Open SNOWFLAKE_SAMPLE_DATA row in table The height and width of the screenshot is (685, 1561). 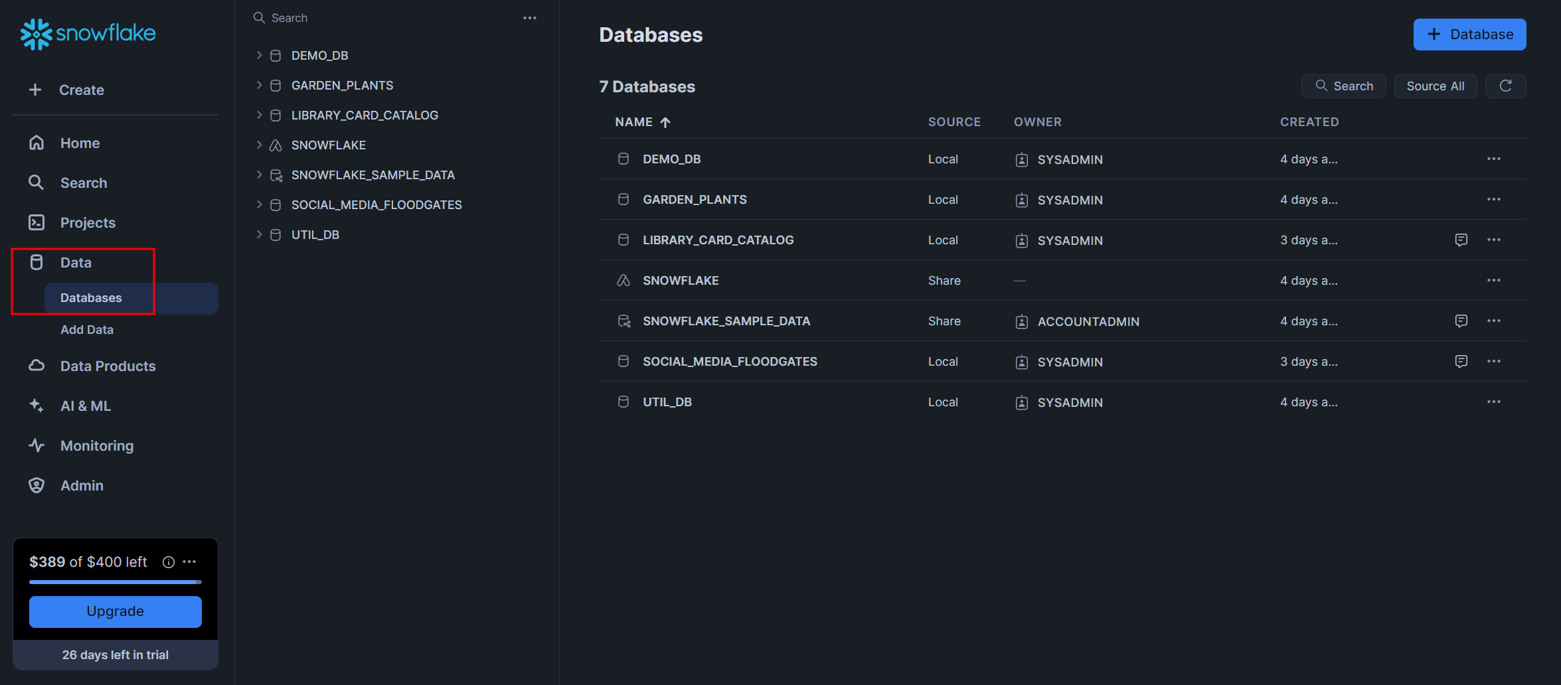pyautogui.click(x=1062, y=321)
